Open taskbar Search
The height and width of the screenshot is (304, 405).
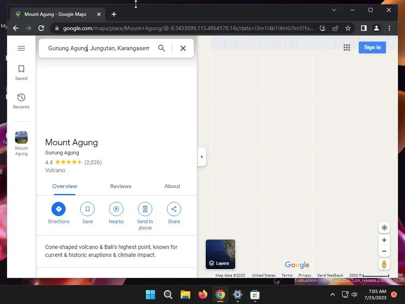point(168,294)
